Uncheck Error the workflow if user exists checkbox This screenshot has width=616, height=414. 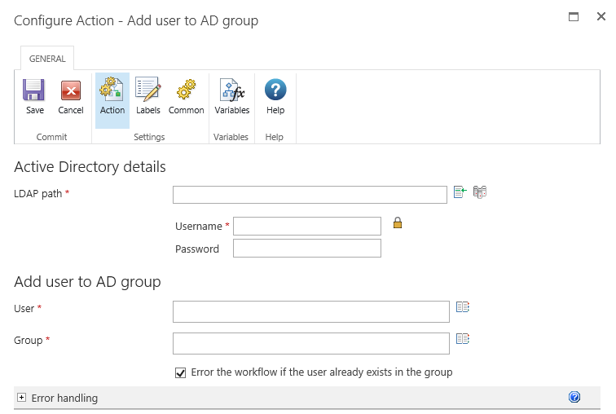point(181,372)
